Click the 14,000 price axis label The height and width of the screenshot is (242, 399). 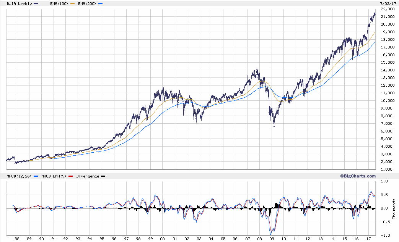388,70
